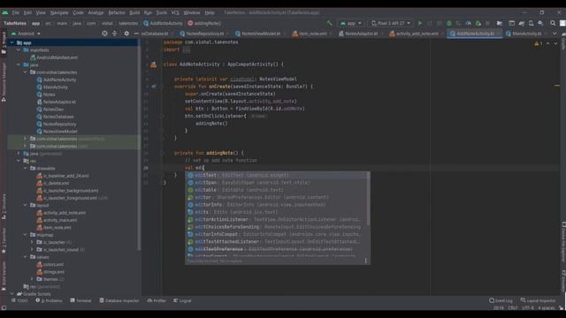The image size is (566, 318).
Task: Open the Search Everywhere magnifier
Action: point(553,23)
